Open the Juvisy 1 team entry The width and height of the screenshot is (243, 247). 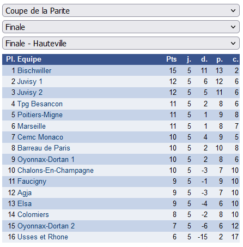pyautogui.click(x=30, y=81)
